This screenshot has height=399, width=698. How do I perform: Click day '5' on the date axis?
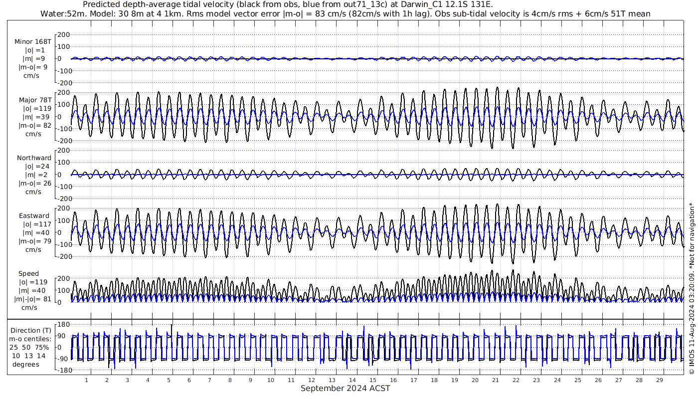coord(168,380)
